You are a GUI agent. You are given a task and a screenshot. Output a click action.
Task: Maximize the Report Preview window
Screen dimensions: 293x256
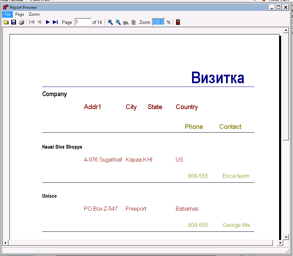[x=278, y=7]
